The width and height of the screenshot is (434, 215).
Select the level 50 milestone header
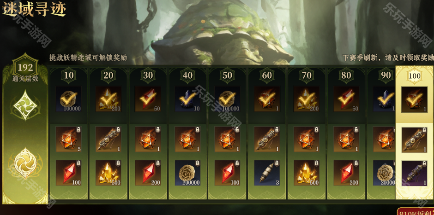227,75
